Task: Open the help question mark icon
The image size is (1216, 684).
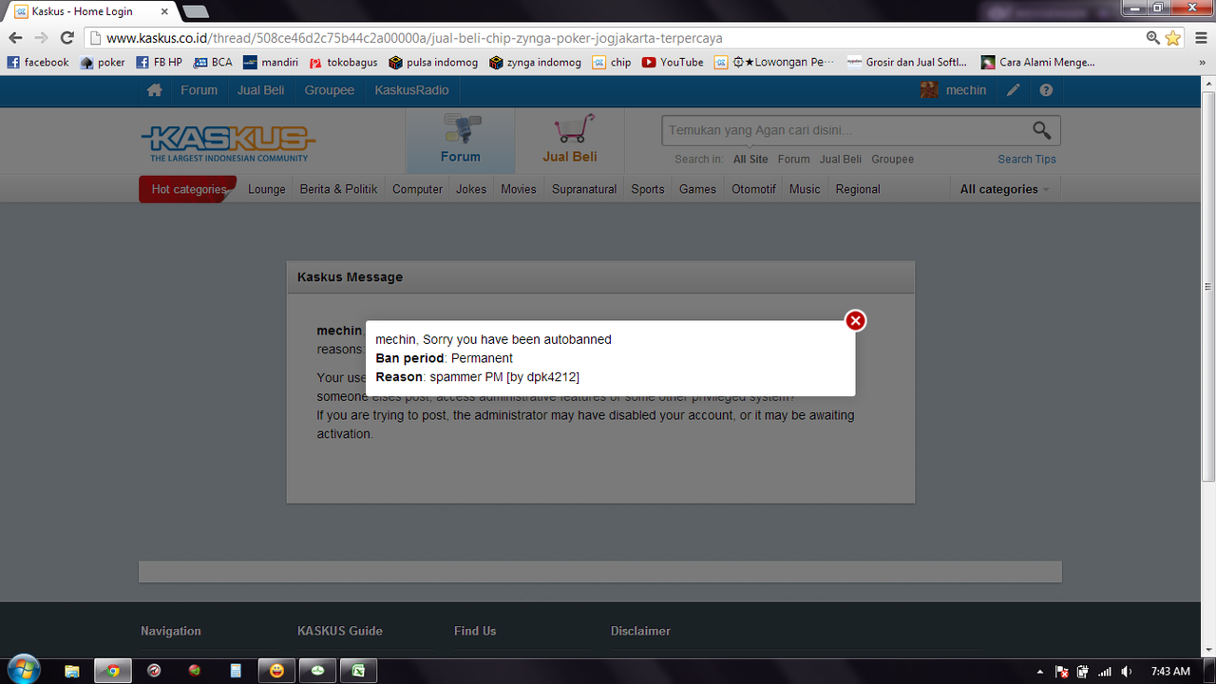Action: pos(1046,89)
